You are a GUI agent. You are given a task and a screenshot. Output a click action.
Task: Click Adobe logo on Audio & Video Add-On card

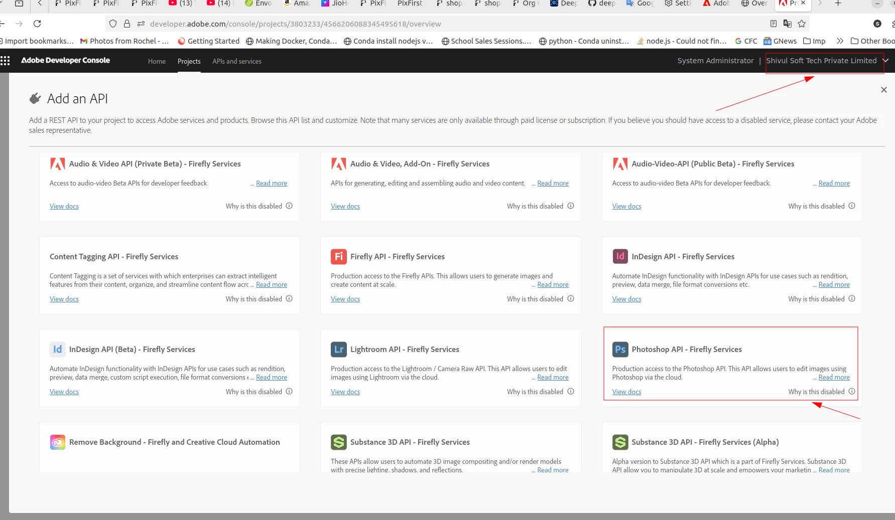click(x=339, y=163)
